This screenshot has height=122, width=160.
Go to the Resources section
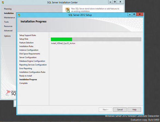coord(8,26)
